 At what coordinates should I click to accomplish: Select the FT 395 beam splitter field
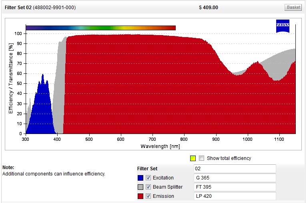pos(235,187)
